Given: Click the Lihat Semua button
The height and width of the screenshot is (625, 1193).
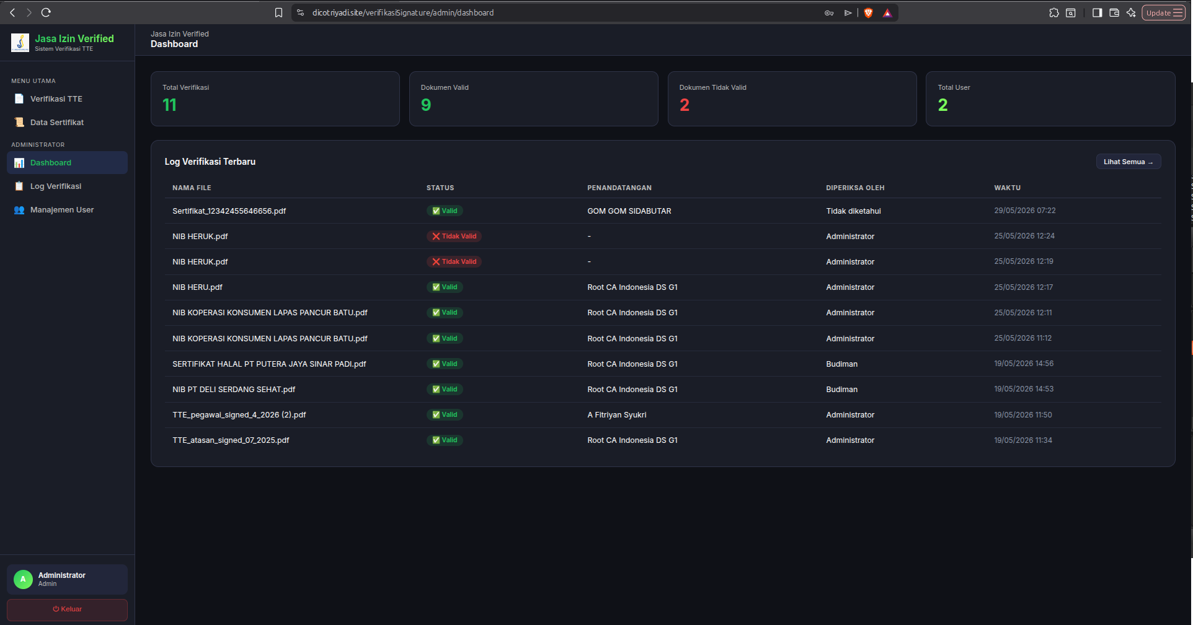Looking at the screenshot, I should pyautogui.click(x=1129, y=162).
